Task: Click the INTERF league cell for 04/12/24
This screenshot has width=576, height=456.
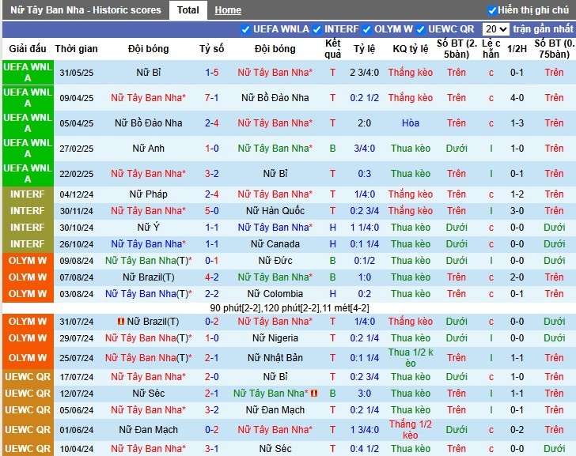Action: 28,194
